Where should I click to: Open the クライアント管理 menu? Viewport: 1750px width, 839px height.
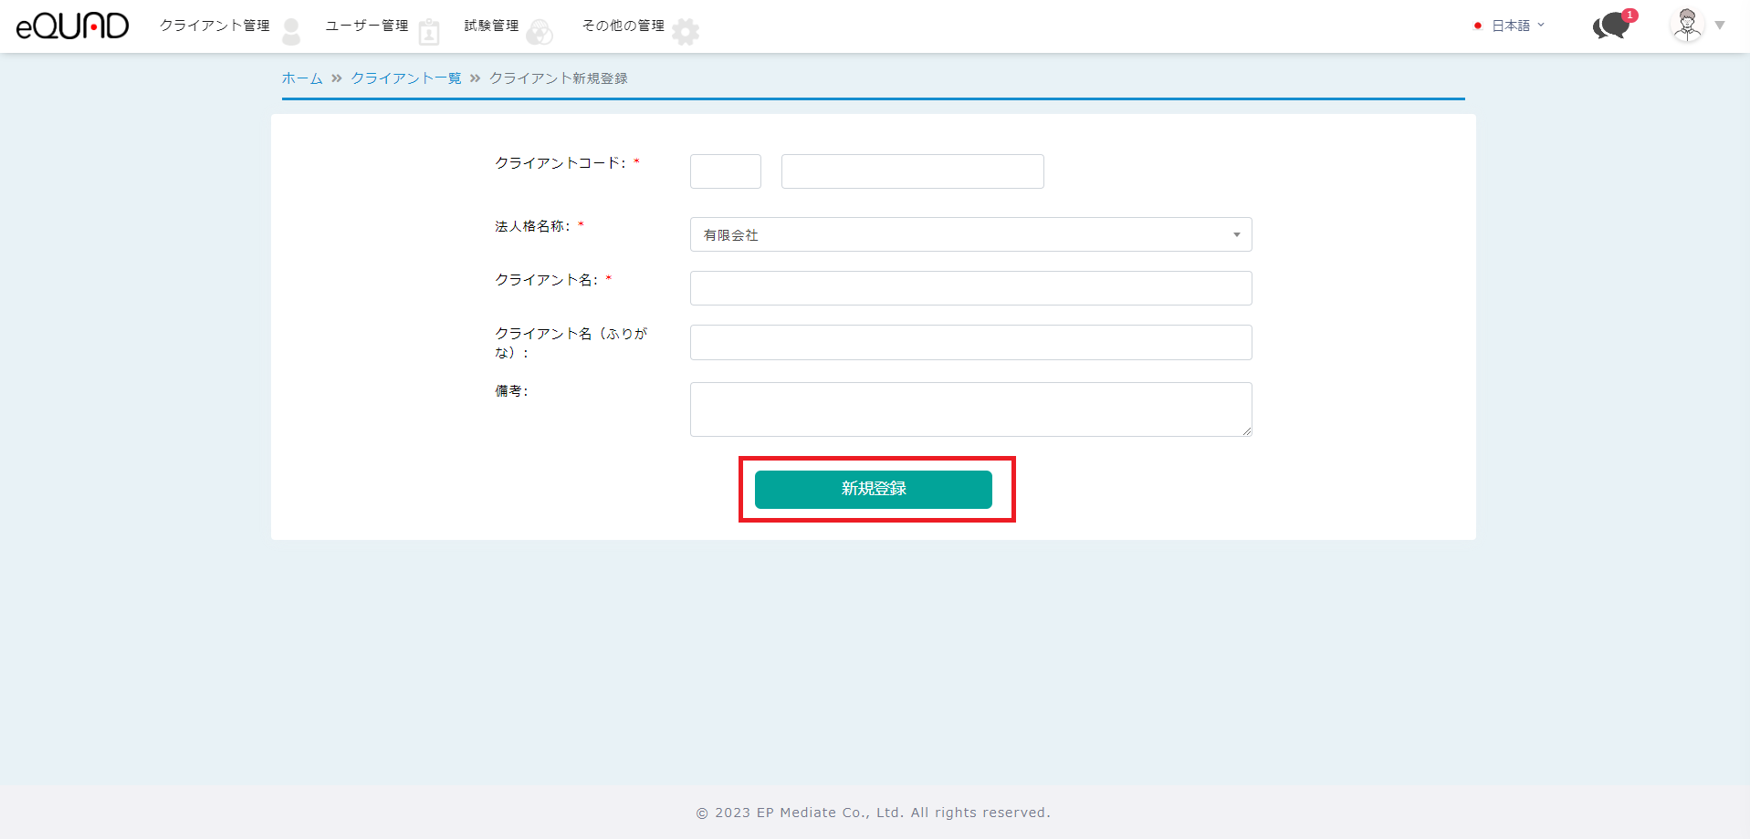point(215,26)
